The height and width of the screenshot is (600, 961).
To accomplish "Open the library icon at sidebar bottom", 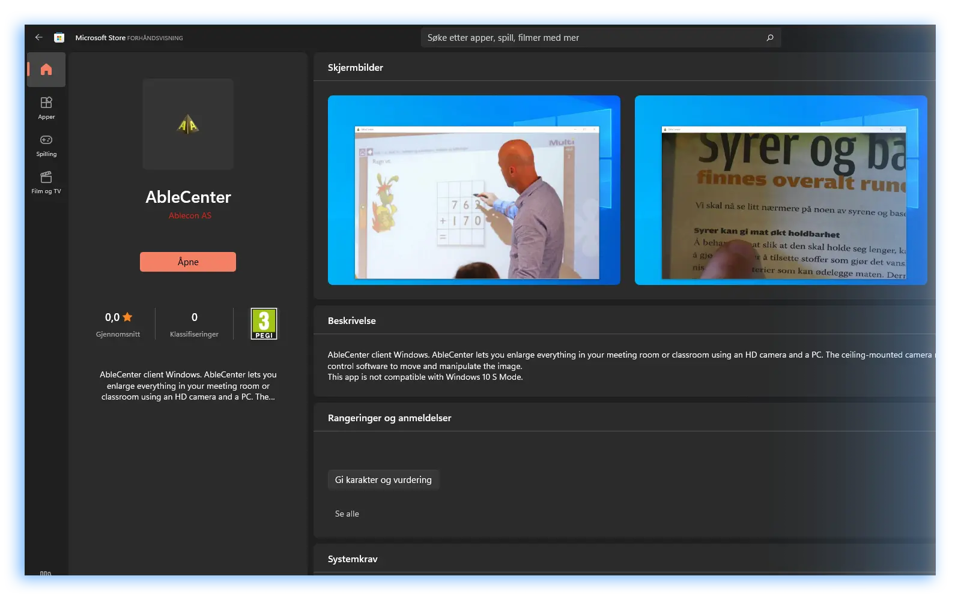I will pos(46,573).
